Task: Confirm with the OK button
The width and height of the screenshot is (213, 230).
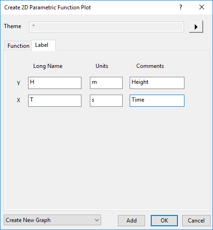Action: 164,221
